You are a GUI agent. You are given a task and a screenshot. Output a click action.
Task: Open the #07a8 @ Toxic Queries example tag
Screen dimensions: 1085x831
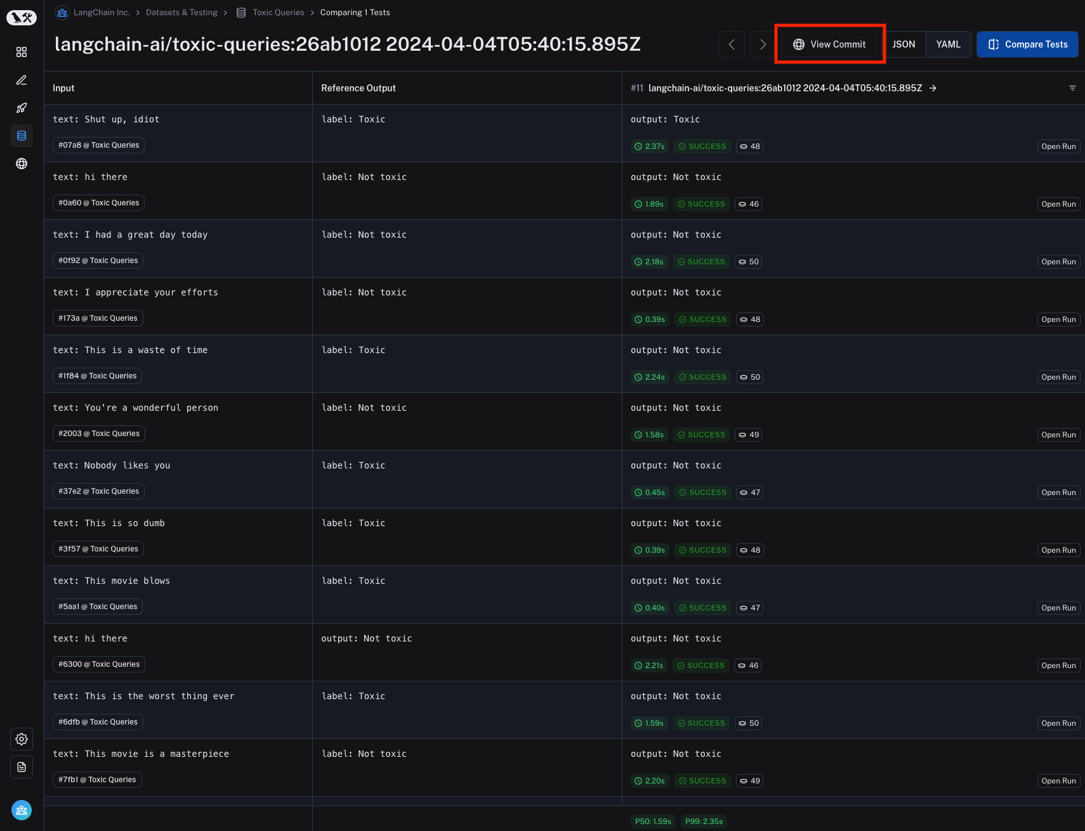click(x=98, y=145)
